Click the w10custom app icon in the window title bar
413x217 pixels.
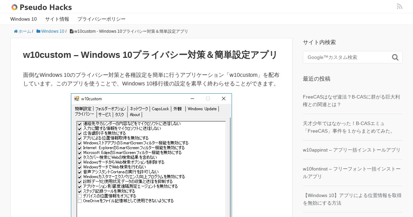point(77,99)
